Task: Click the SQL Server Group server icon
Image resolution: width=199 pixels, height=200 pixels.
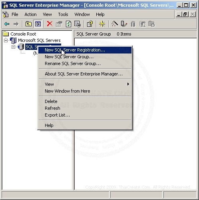Action: pos(21,47)
